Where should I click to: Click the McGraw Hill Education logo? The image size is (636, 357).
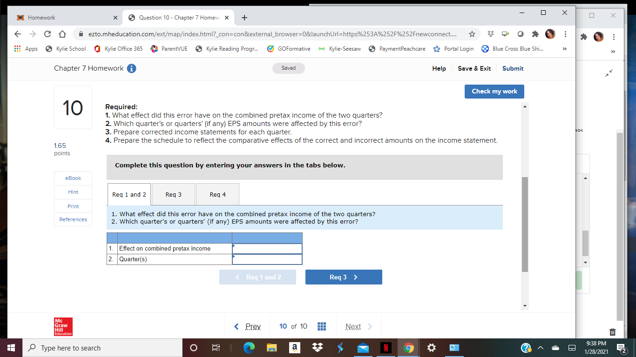tap(63, 326)
